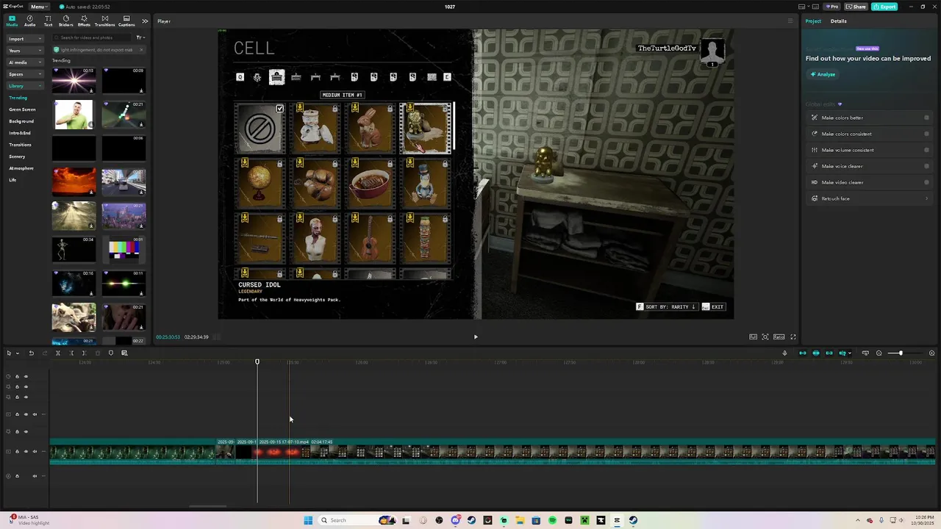Screen dimensions: 941x529
Task: Click the Delete right trim tool
Action: pyautogui.click(x=84, y=353)
